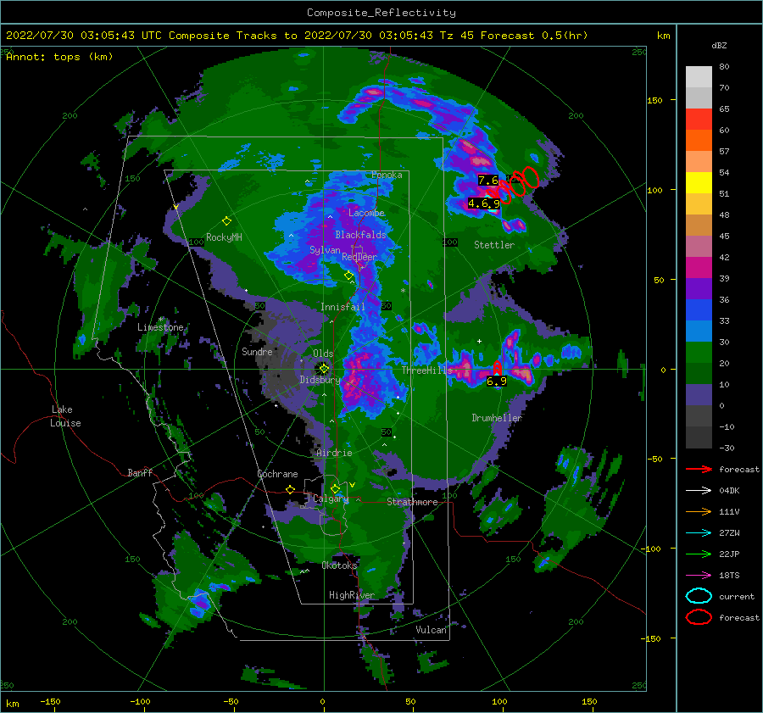Screen dimensions: 763x713
Task: Click the Okotoks city label
Action: click(339, 565)
